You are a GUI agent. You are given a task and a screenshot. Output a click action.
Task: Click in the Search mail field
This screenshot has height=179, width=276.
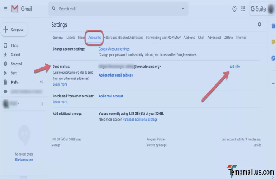115,9
